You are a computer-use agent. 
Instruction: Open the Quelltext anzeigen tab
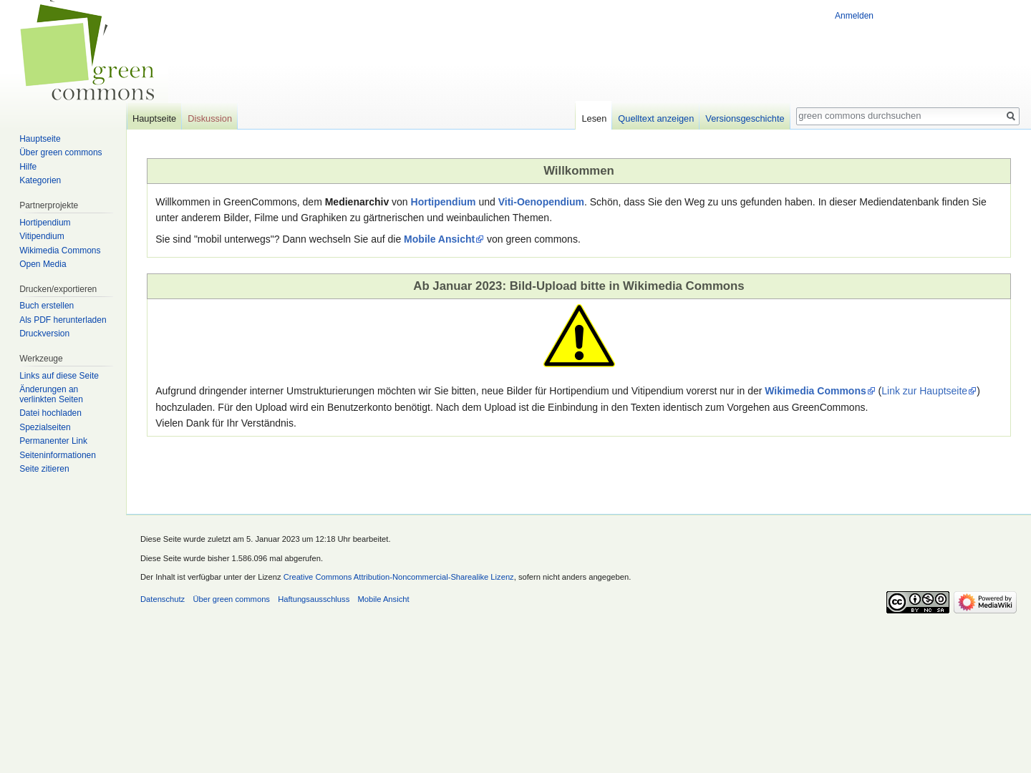[656, 119]
